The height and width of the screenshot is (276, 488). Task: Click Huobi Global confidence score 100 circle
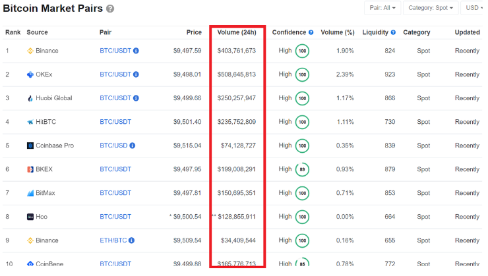tap(302, 98)
